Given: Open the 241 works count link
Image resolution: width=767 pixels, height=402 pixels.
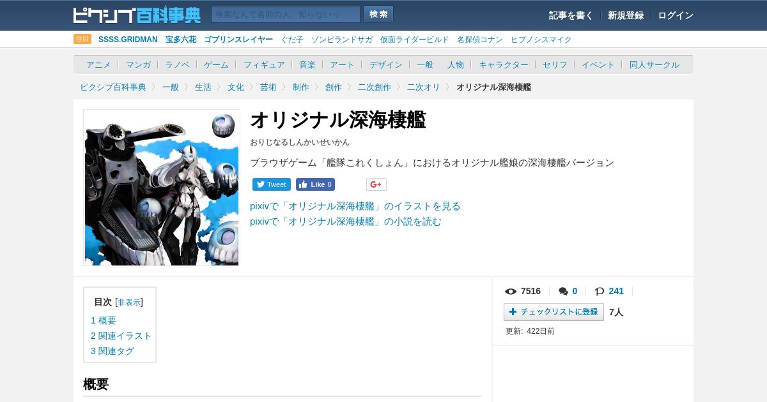Looking at the screenshot, I should click(616, 291).
